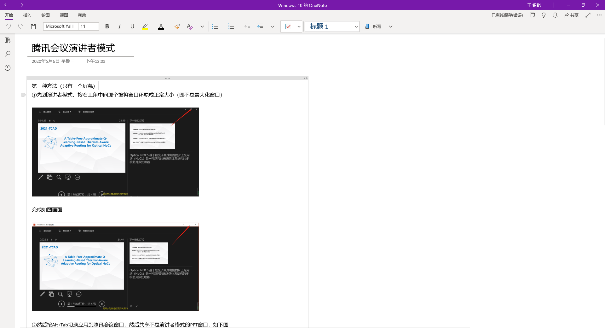Open the clipboard paste button
Viewport: 605px width, 328px height.
[x=33, y=26]
